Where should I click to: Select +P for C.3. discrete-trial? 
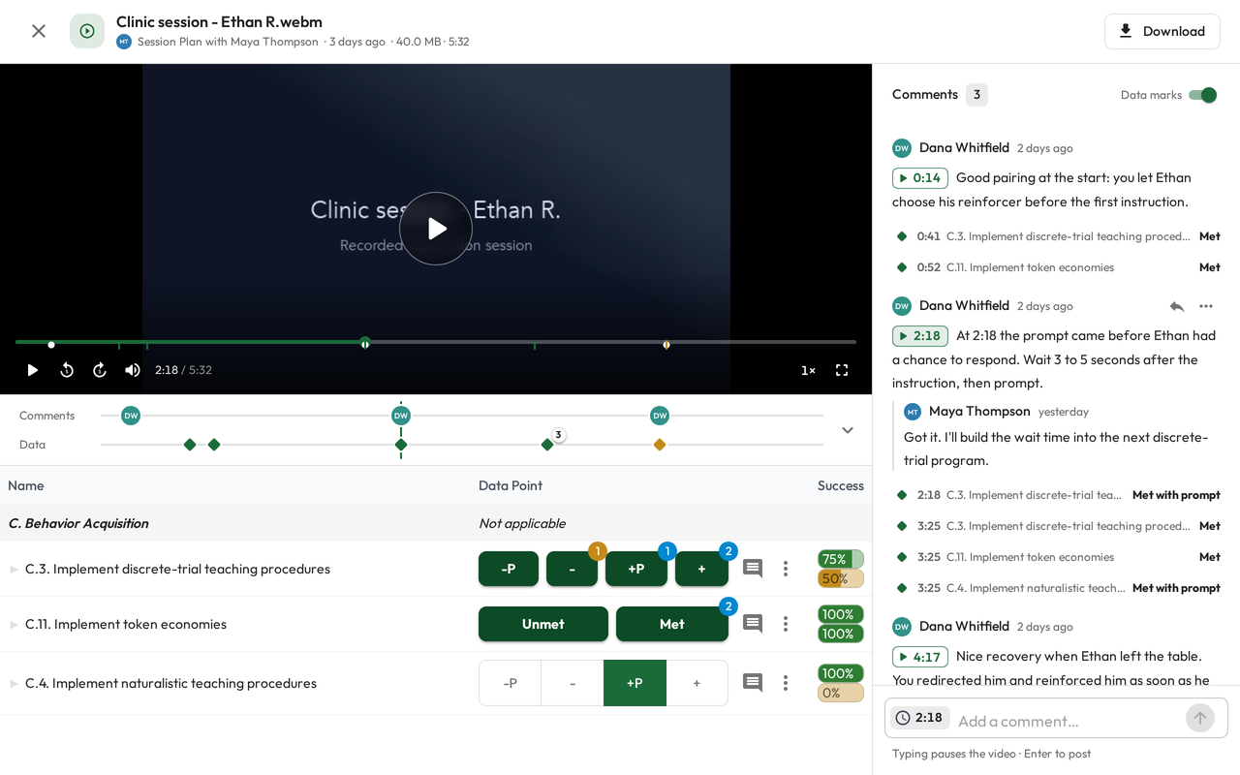[636, 569]
